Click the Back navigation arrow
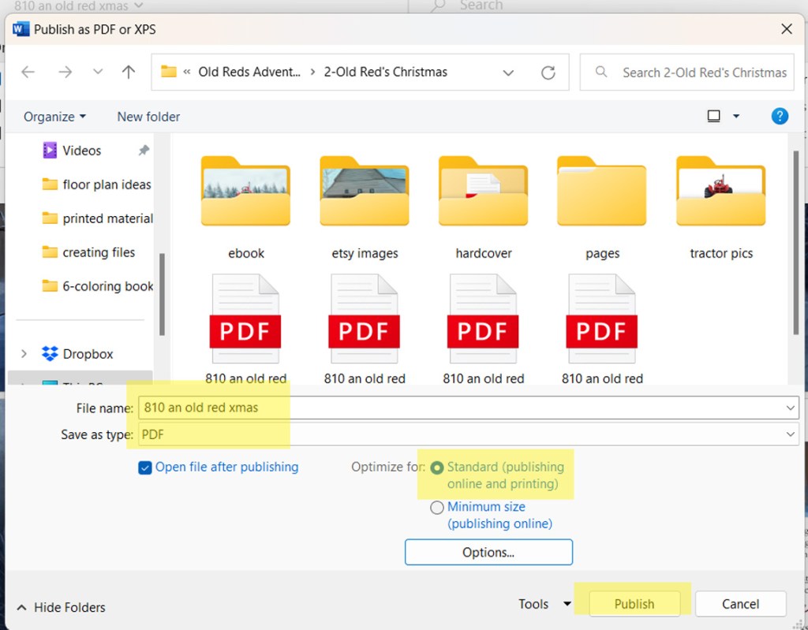Viewport: 808px width, 630px height. pyautogui.click(x=28, y=72)
